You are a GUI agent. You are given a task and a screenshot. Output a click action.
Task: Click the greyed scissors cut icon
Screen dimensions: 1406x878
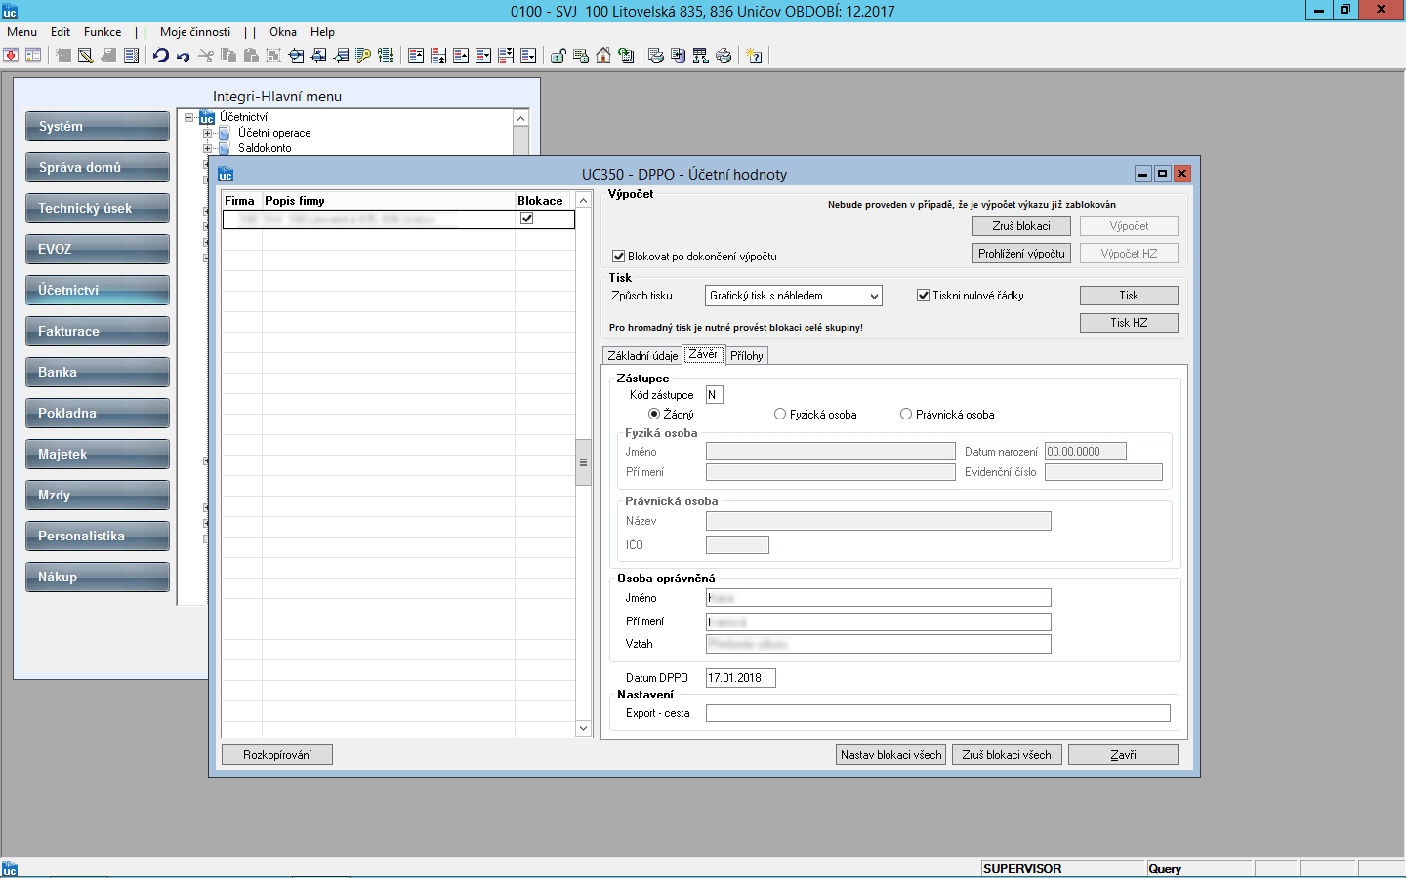[206, 56]
